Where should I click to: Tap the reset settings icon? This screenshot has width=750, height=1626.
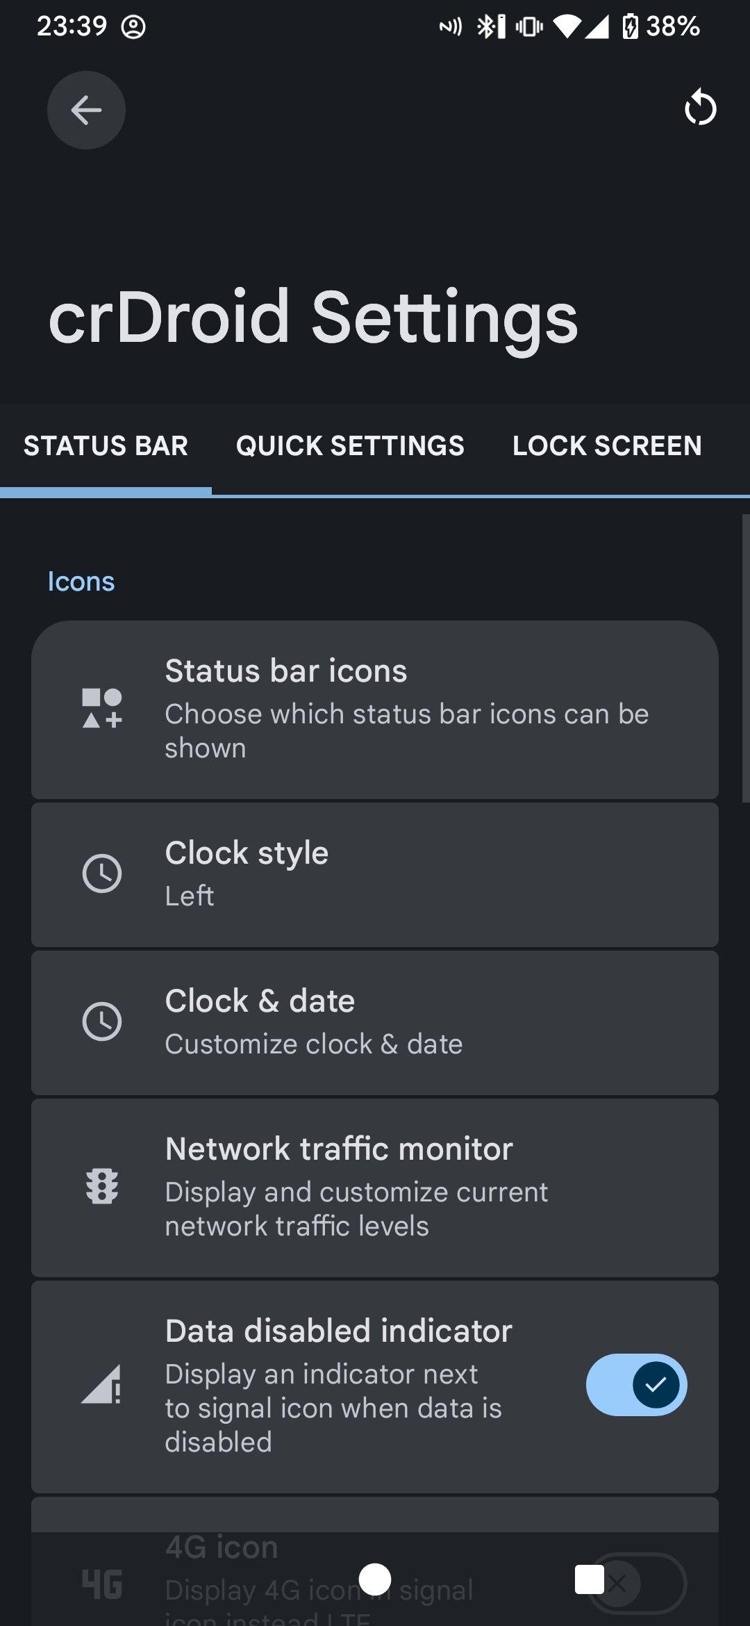coord(700,108)
